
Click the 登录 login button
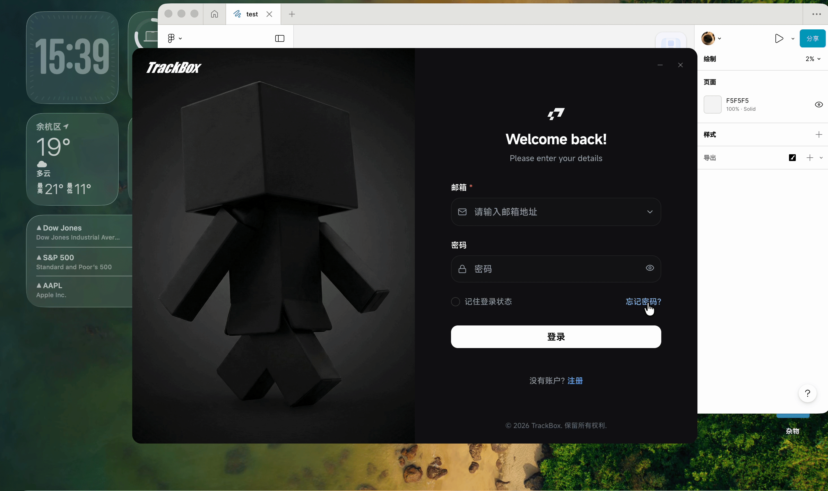pyautogui.click(x=556, y=336)
